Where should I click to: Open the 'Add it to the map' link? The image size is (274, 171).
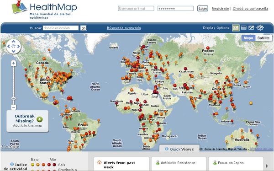[x=27, y=125]
